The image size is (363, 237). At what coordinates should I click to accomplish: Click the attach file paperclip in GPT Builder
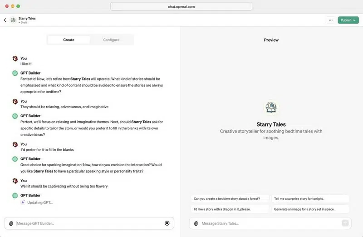(x=11, y=223)
